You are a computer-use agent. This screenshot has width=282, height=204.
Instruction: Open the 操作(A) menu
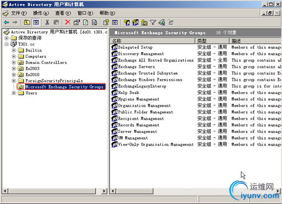(41, 13)
